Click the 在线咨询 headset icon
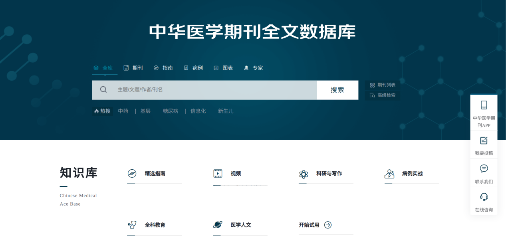The height and width of the screenshot is (244, 506). click(x=484, y=197)
